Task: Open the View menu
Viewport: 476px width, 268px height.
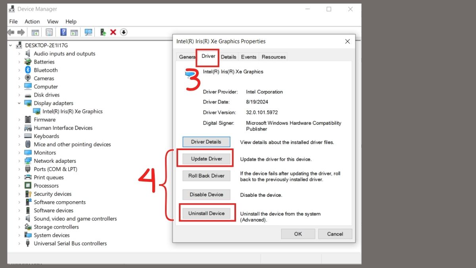Action: [52, 21]
